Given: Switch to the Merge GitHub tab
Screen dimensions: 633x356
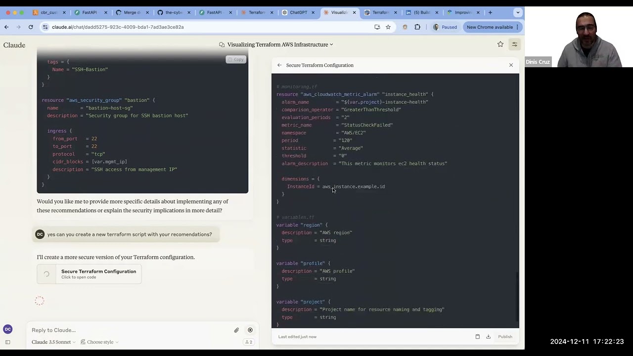Looking at the screenshot, I should coord(132,12).
